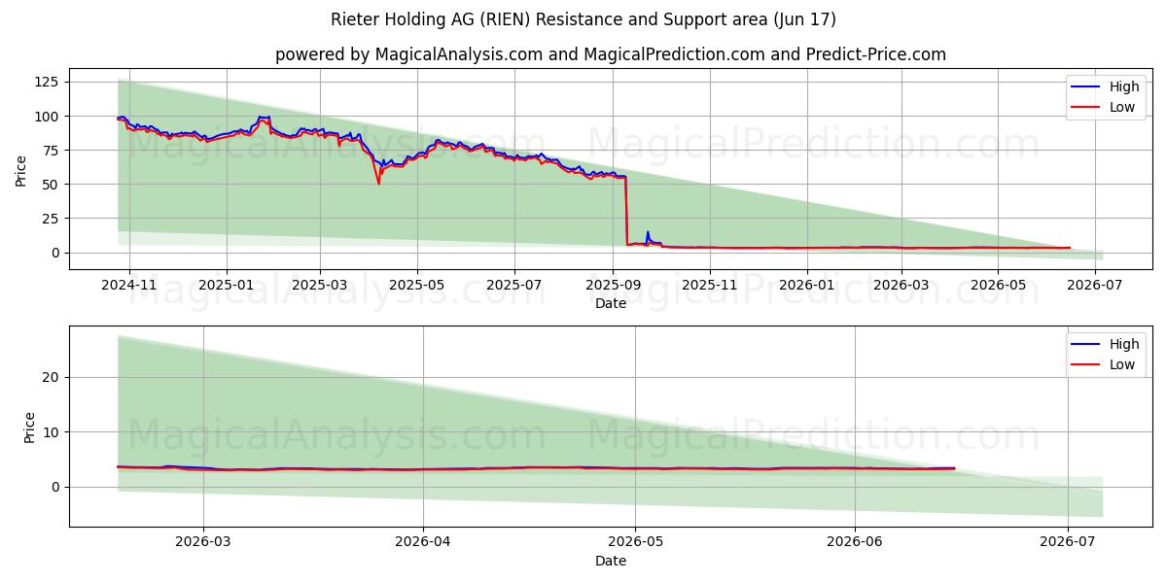Click the '10' price tick on the bottom chart
Image resolution: width=1167 pixels, height=583 pixels.
(x=53, y=431)
